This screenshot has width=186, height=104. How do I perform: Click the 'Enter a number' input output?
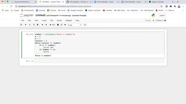pyautogui.click(x=43, y=55)
